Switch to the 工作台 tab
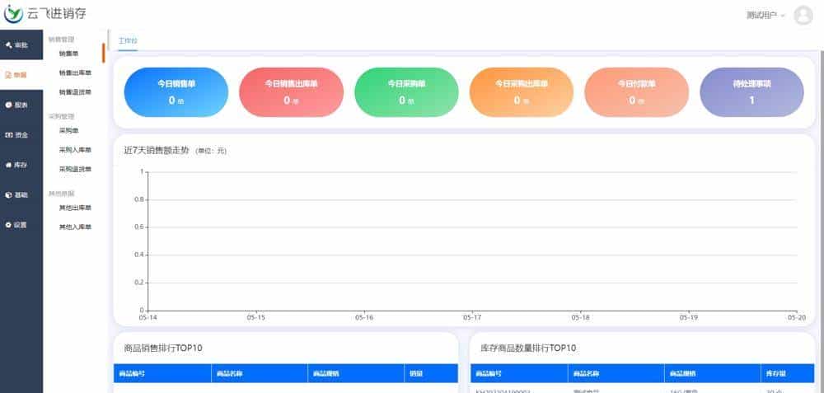 128,41
